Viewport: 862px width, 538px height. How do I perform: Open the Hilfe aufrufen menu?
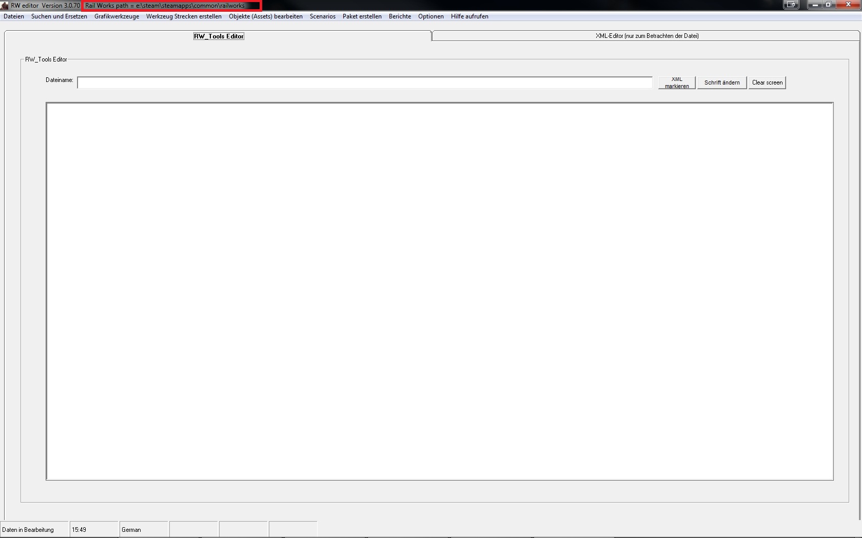click(469, 16)
